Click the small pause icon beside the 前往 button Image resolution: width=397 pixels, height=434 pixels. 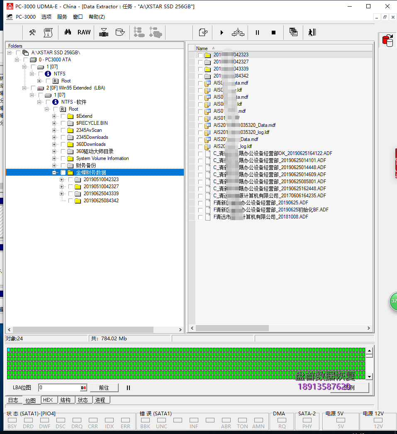pos(128,388)
